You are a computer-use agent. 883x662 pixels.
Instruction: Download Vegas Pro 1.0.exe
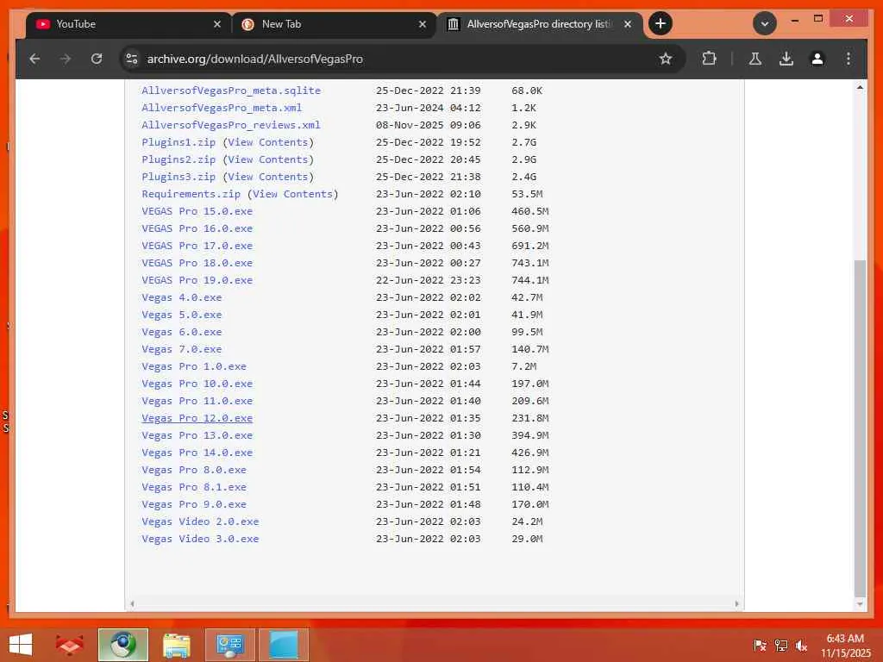pos(194,366)
